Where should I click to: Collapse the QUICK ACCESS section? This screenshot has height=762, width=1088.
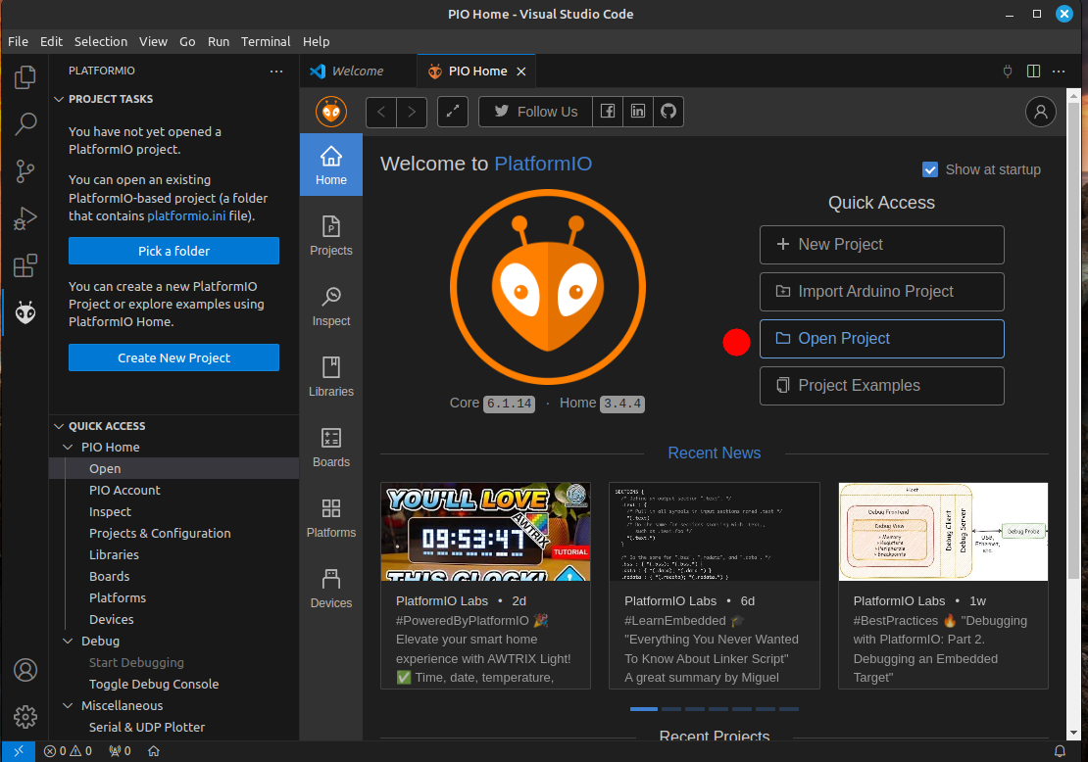pyautogui.click(x=59, y=426)
